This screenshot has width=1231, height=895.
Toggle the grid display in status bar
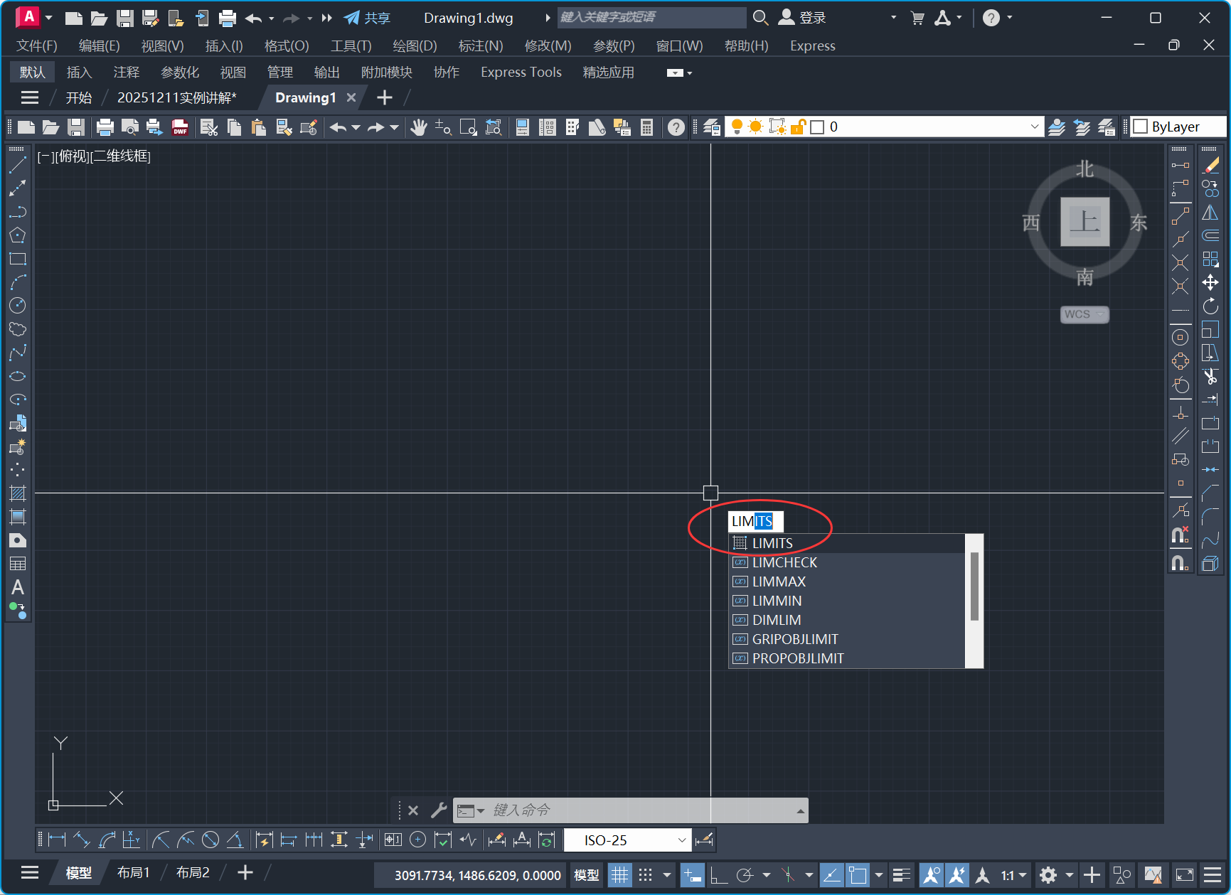pos(619,875)
